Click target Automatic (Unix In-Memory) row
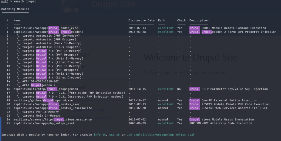281x141 pixels. [x=49, y=43]
